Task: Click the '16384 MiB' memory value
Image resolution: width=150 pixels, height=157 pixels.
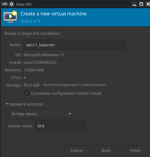Action: click(x=34, y=70)
